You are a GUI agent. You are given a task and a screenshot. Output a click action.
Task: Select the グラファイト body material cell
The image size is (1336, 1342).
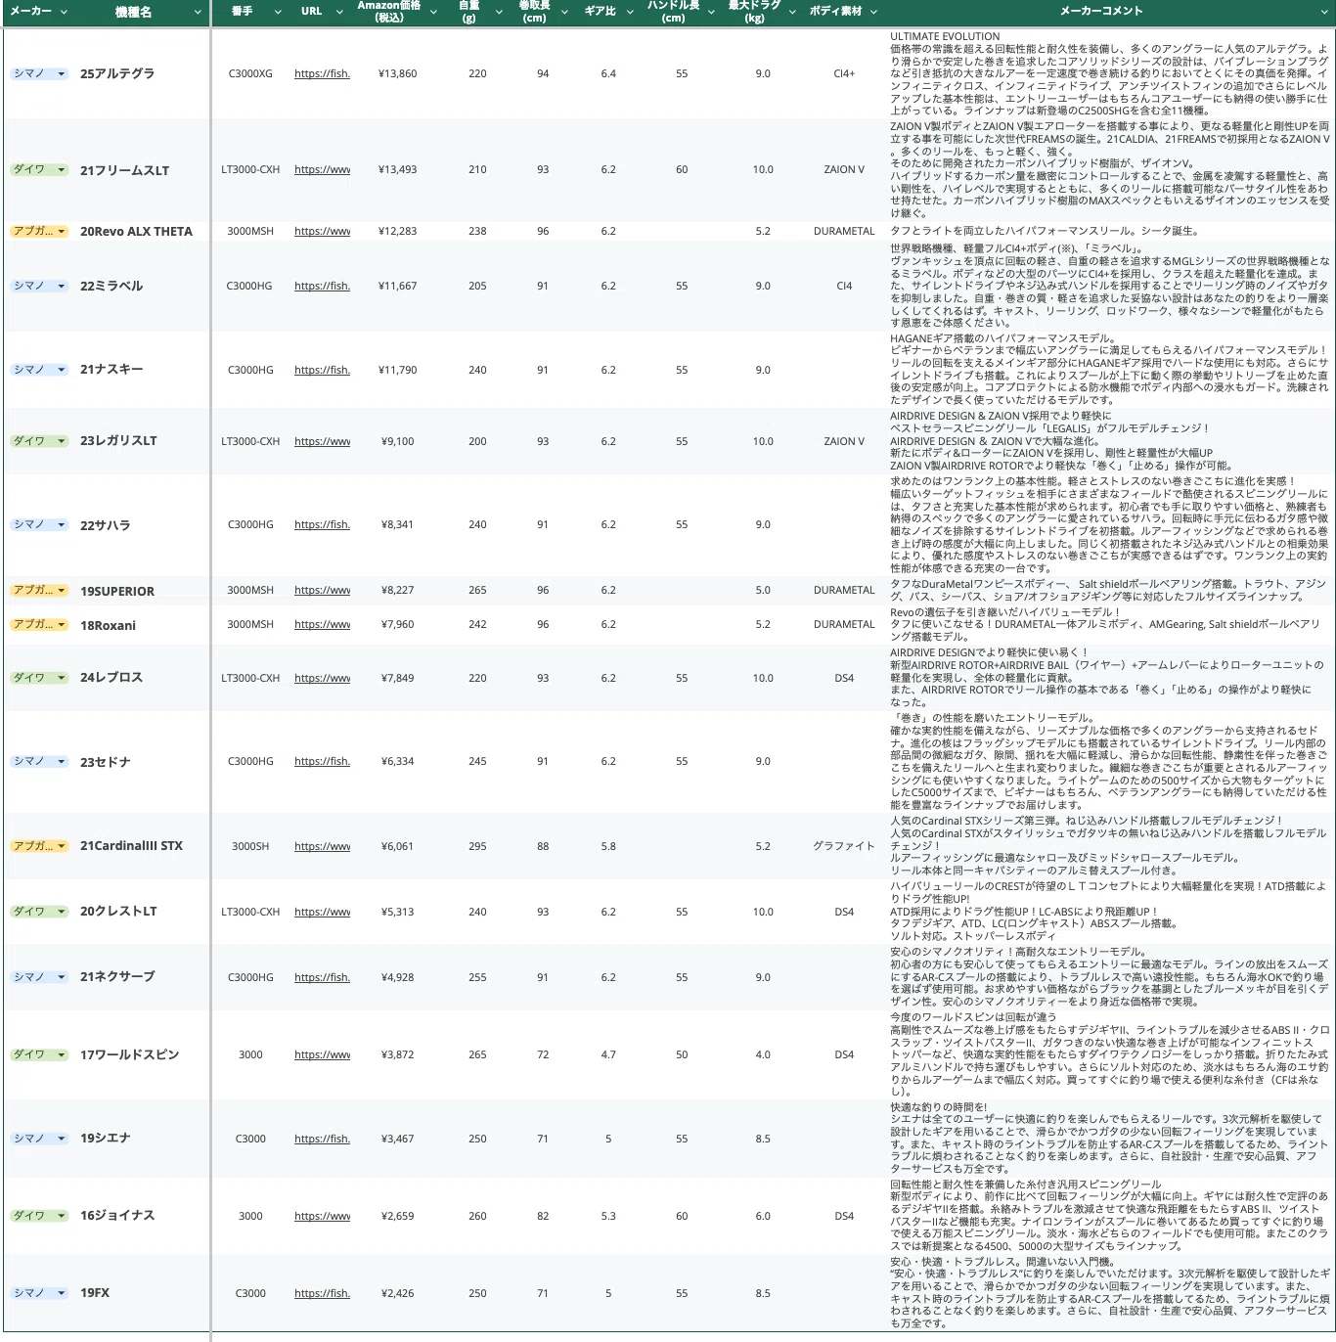[844, 846]
